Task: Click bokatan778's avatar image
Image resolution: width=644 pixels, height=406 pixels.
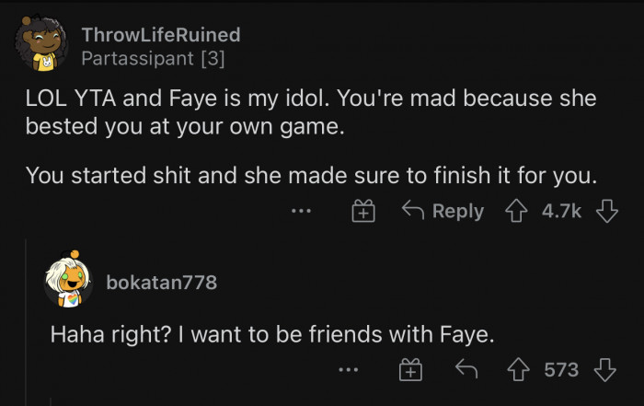Action: (71, 283)
